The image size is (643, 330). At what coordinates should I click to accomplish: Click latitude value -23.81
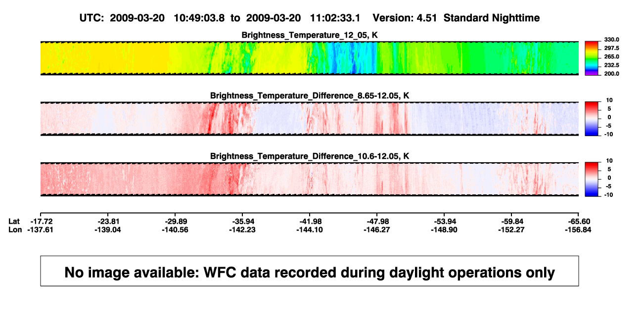[x=108, y=221]
